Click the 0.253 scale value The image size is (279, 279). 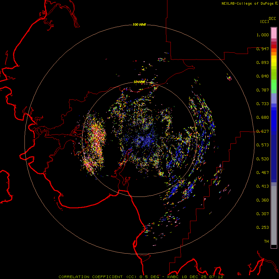point(263,228)
